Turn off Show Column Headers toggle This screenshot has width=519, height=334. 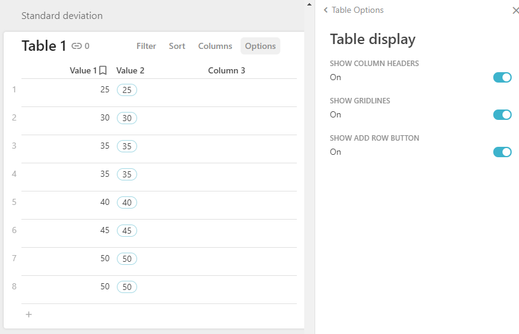pyautogui.click(x=502, y=78)
